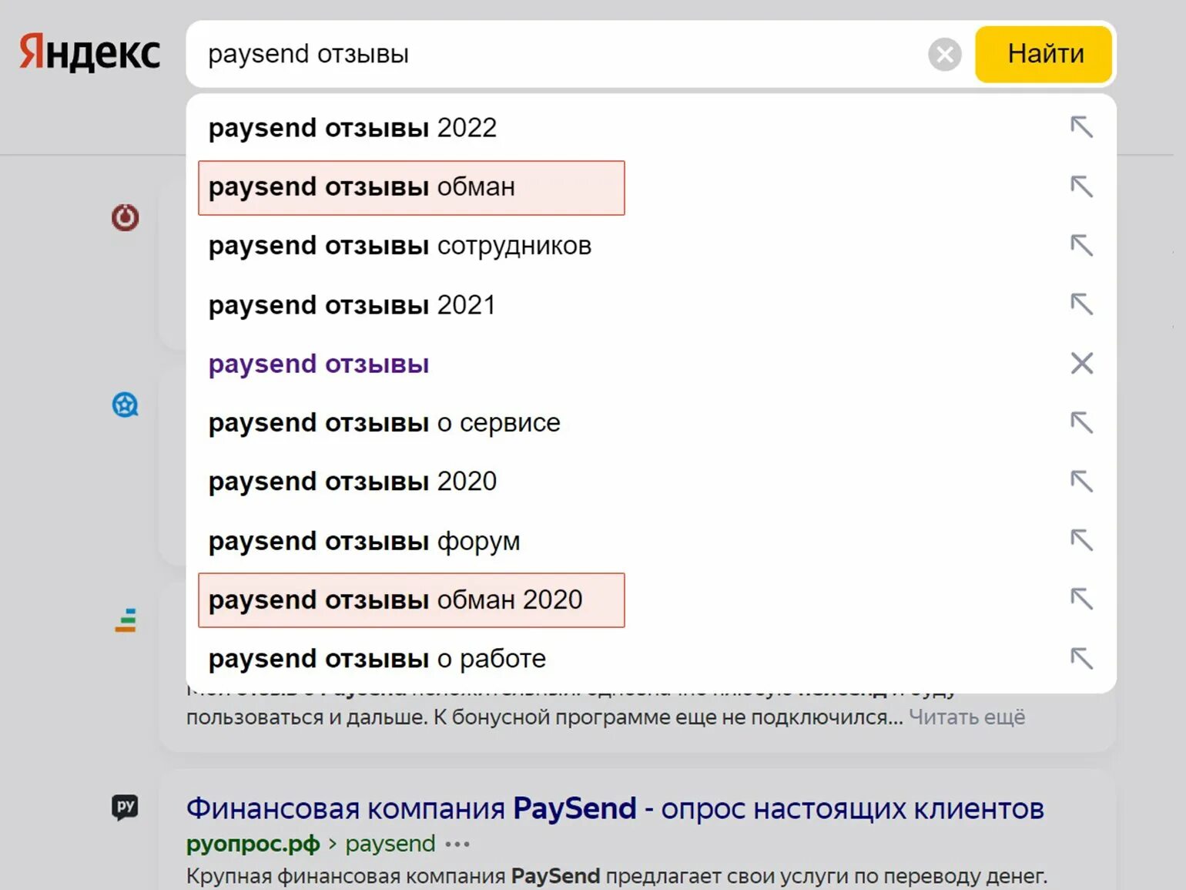This screenshot has height=890, width=1186.
Task: Clear the search field with the X icon
Action: pyautogui.click(x=944, y=55)
